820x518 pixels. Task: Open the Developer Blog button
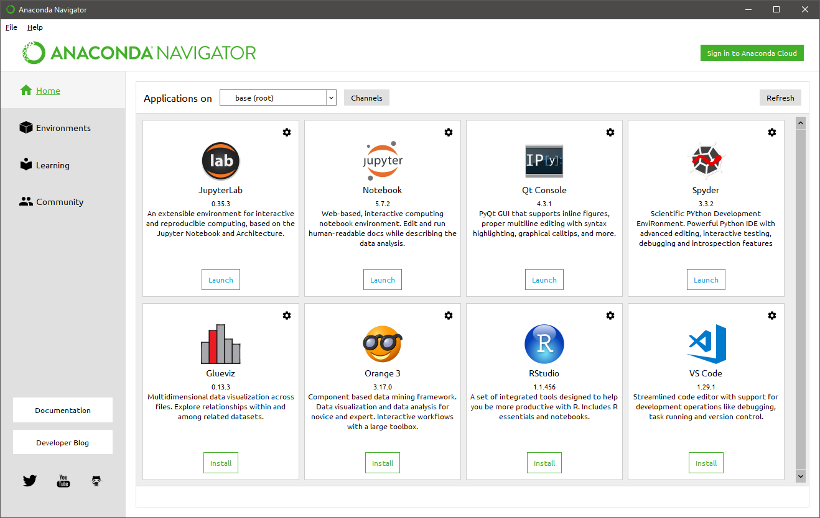(x=63, y=442)
